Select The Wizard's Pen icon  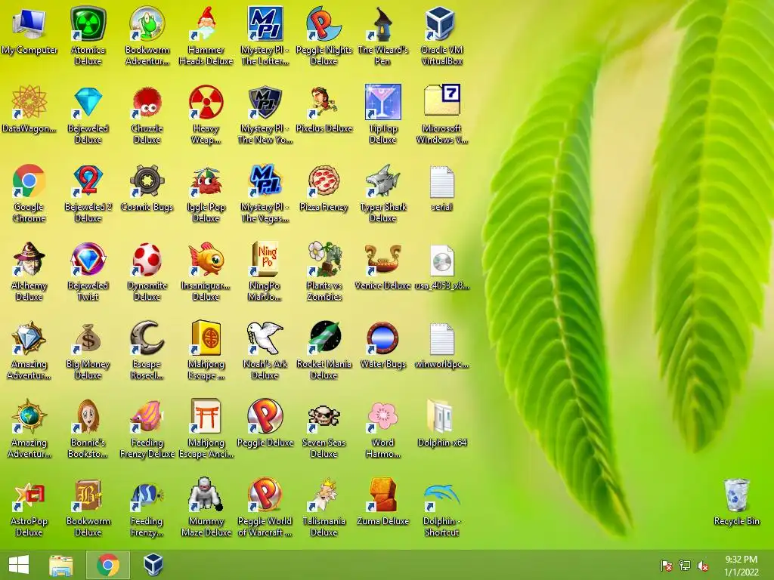382,23
